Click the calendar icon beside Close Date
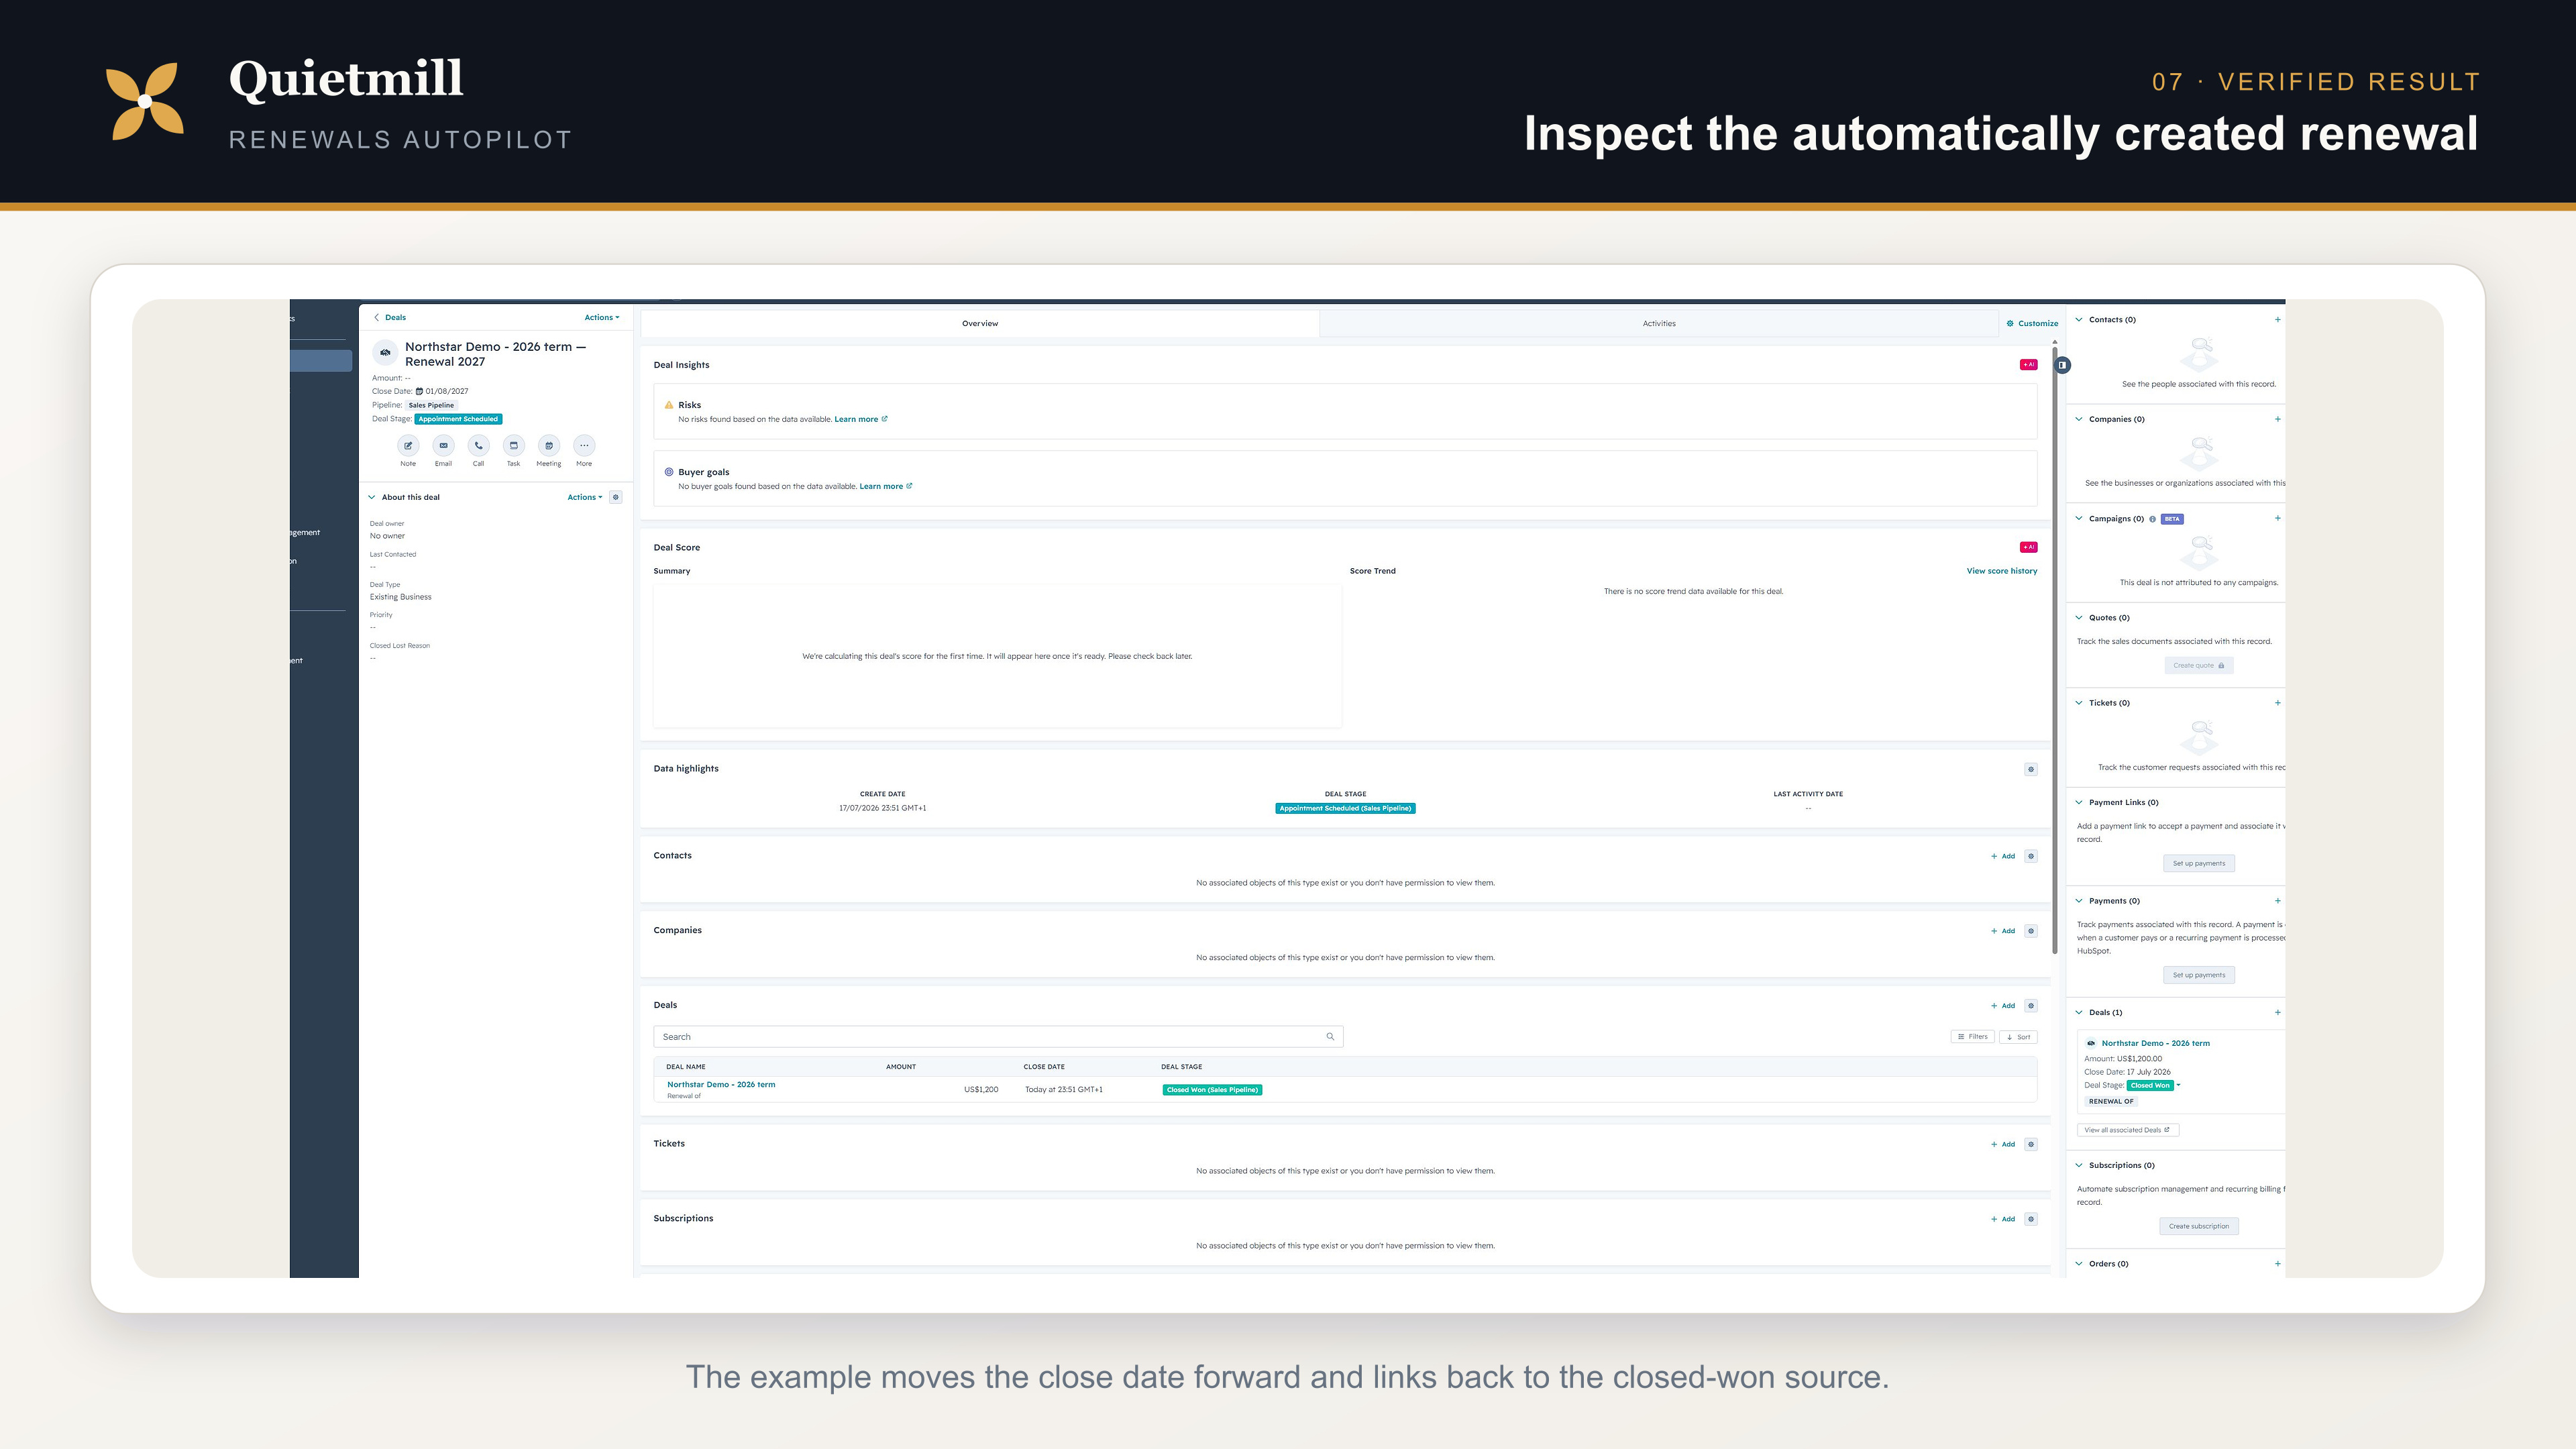The height and width of the screenshot is (1449, 2576). pyautogui.click(x=419, y=391)
